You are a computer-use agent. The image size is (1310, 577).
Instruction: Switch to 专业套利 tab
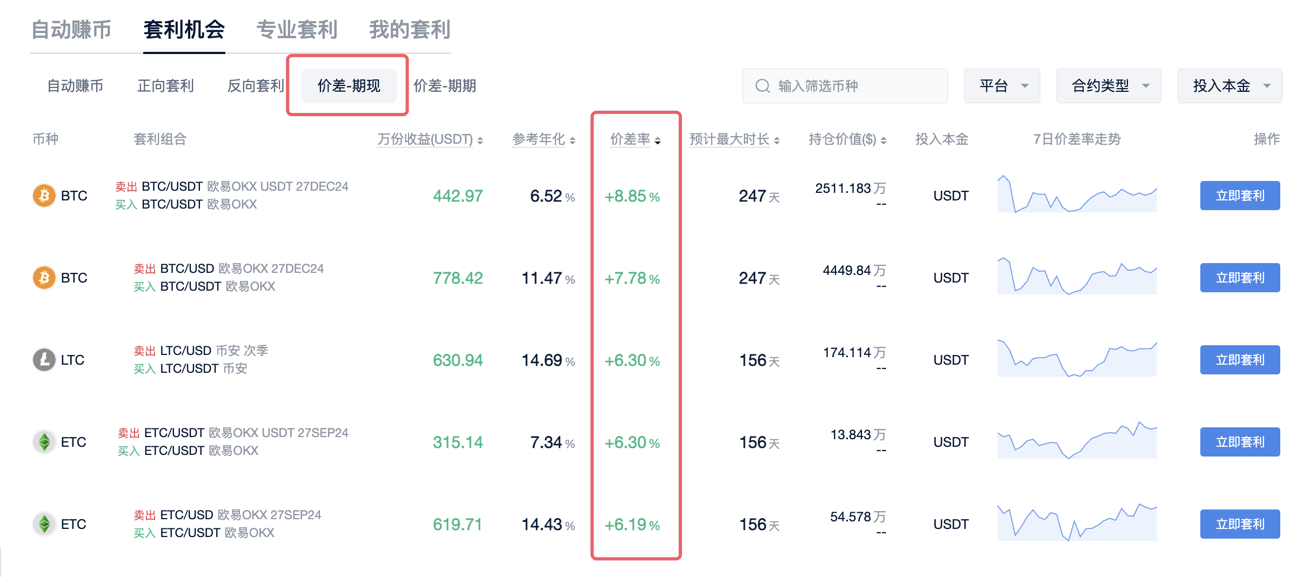tap(297, 30)
